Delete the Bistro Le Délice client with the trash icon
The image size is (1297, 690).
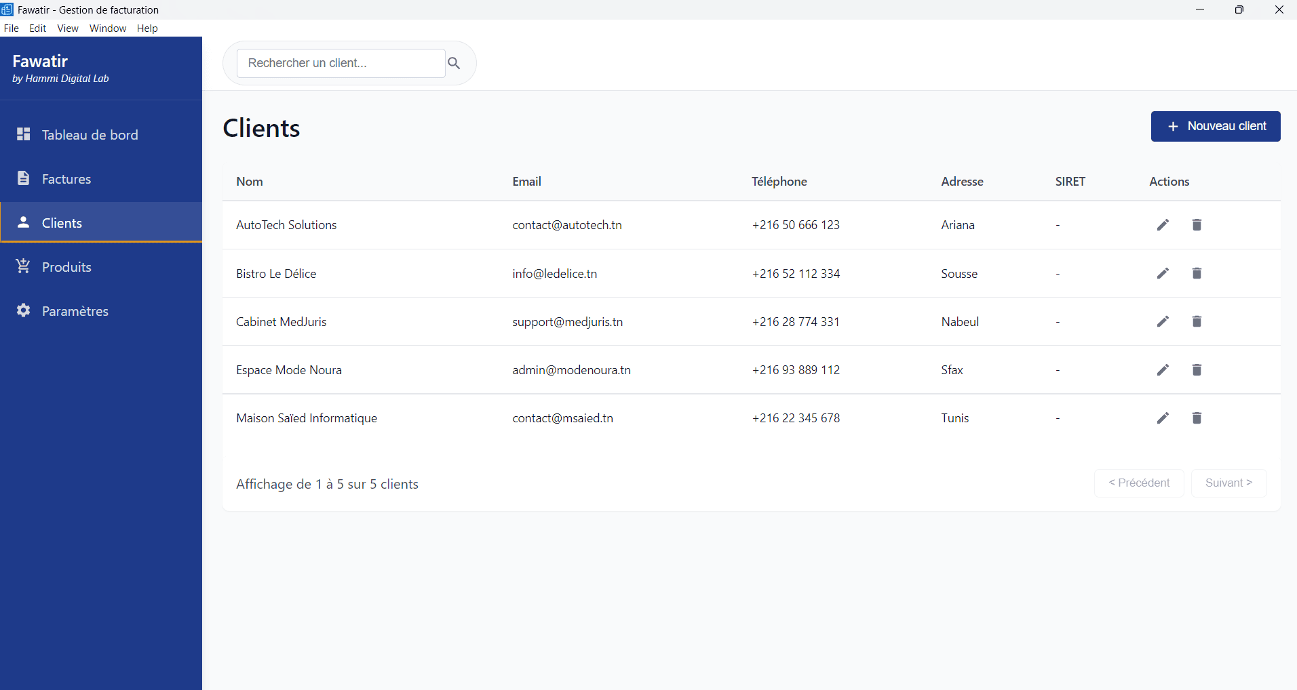(1197, 273)
